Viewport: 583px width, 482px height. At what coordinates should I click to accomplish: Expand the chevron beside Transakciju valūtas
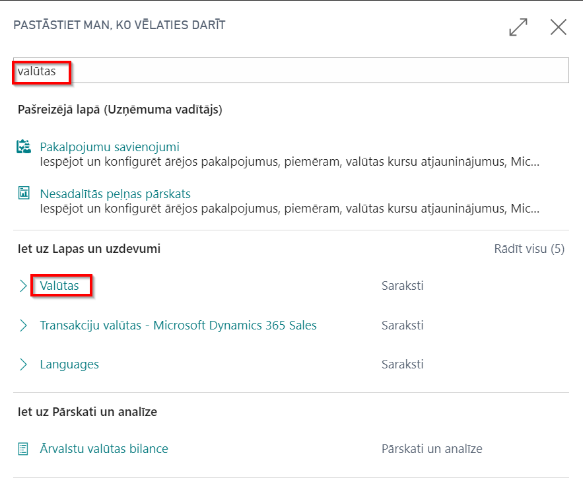(x=23, y=325)
